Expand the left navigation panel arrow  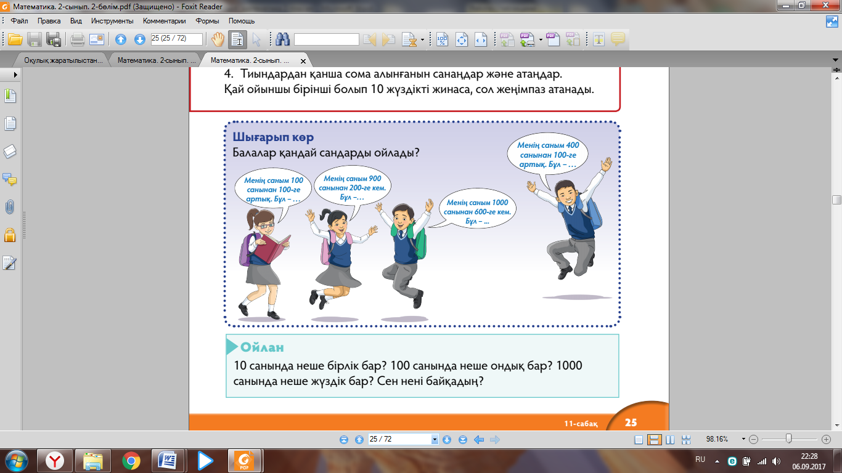point(15,74)
